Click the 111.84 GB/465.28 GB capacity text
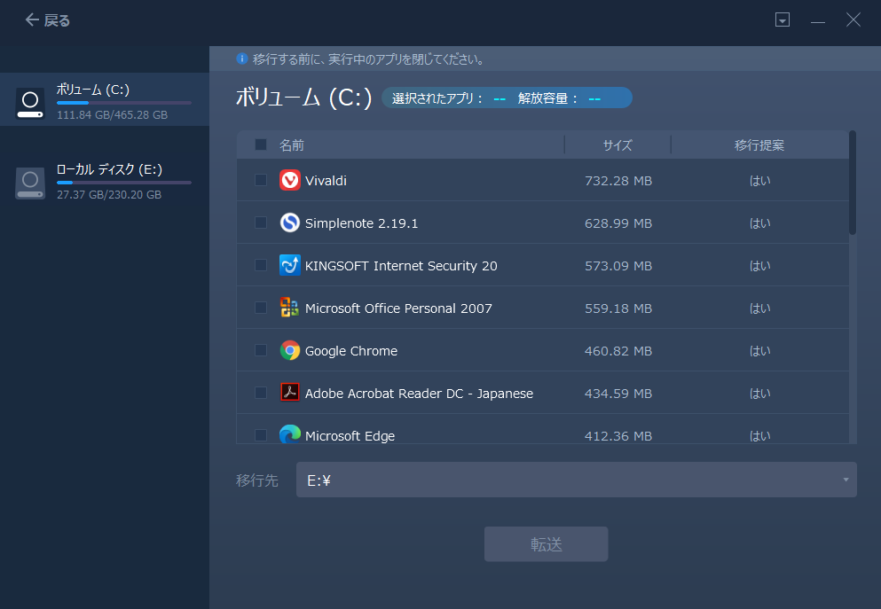Viewport: 881px width, 609px height. [x=113, y=115]
